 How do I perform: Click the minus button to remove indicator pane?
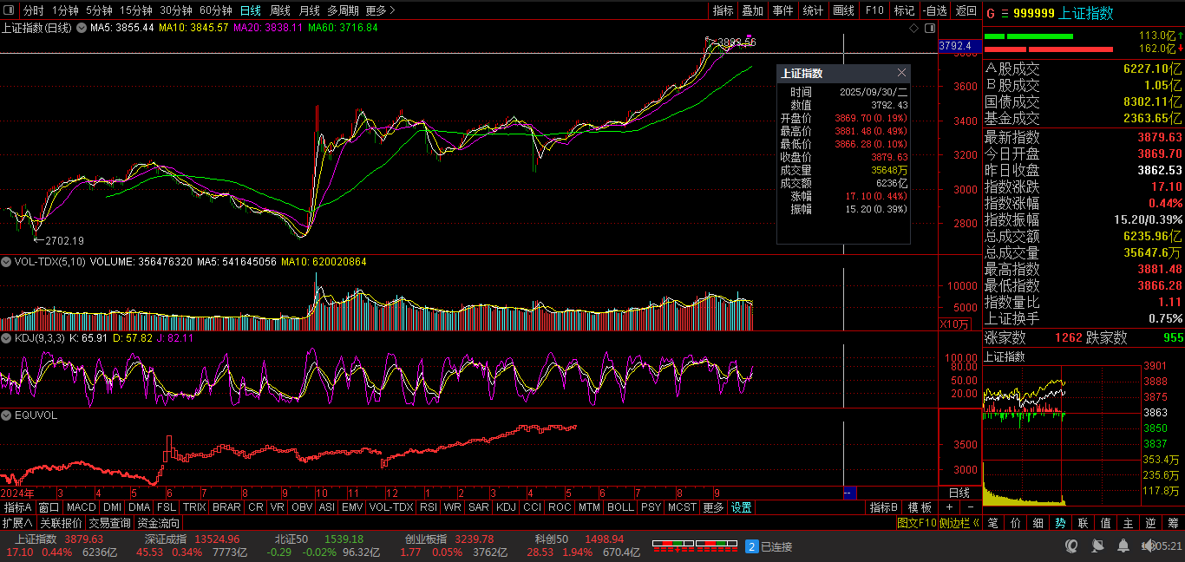click(970, 507)
